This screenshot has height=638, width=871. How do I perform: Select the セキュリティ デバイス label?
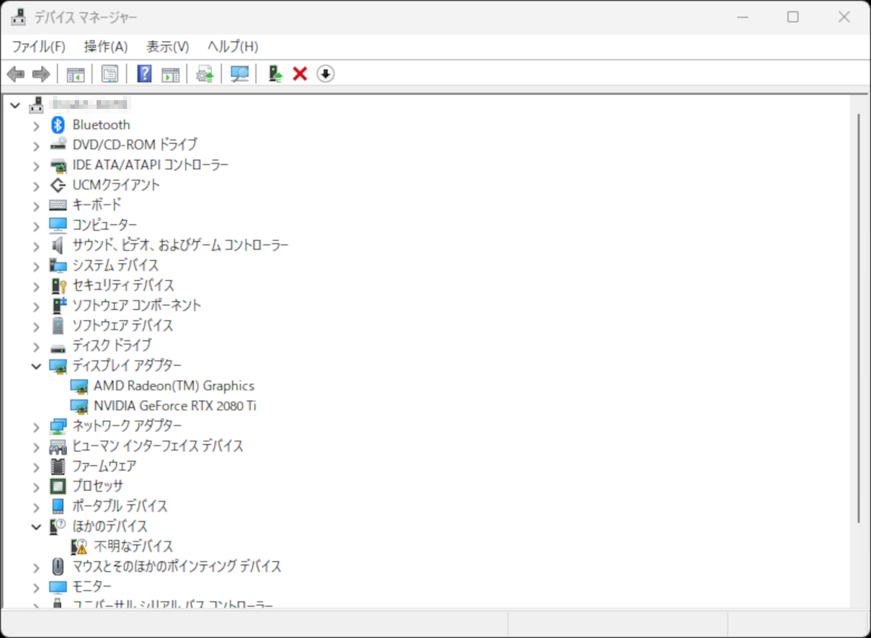123,285
